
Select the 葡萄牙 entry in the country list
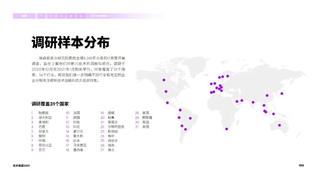point(113,122)
